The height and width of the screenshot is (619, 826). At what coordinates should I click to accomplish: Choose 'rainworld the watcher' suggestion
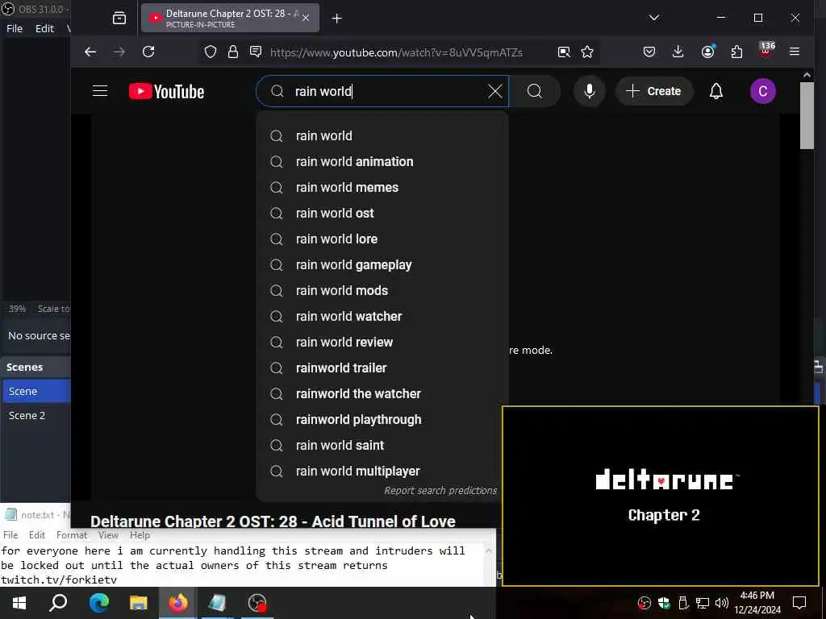tap(382, 393)
